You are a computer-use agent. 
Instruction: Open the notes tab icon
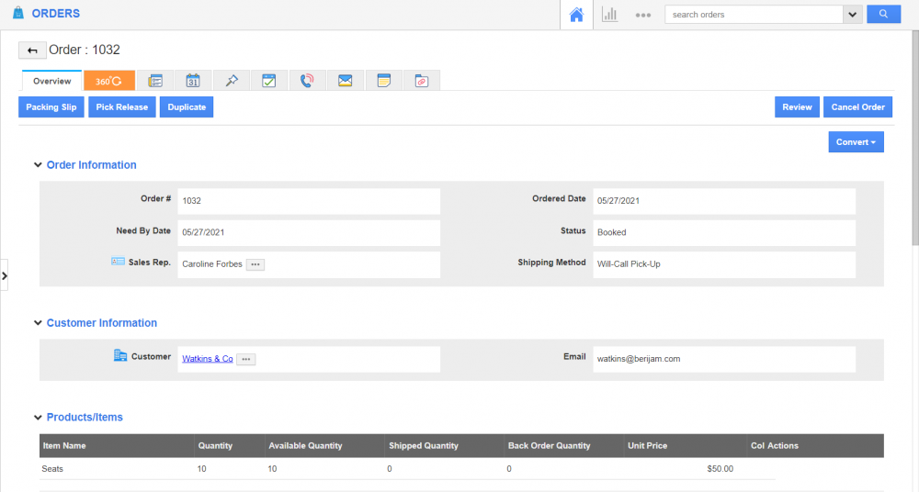[x=383, y=81]
